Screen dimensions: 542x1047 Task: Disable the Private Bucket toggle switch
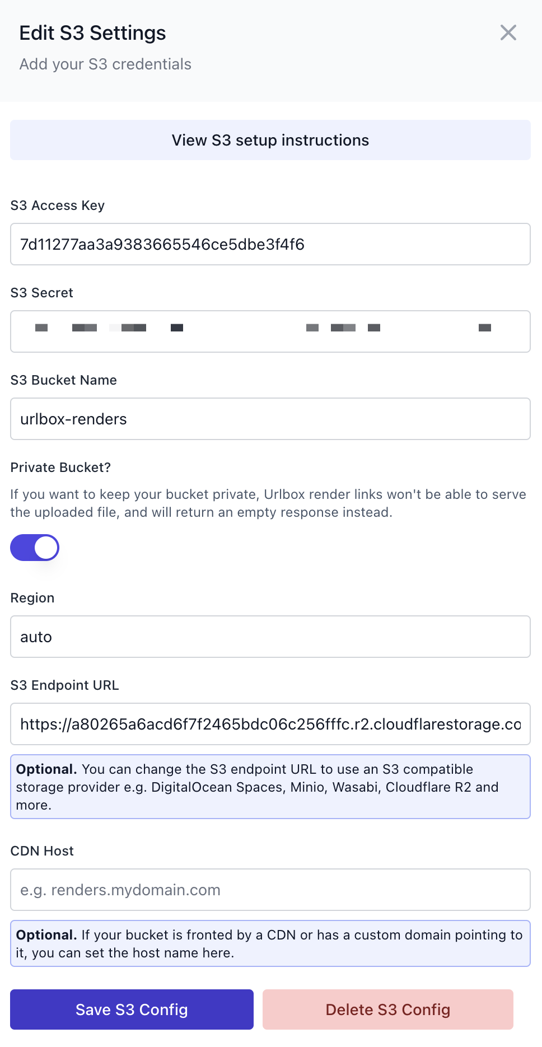coord(35,548)
